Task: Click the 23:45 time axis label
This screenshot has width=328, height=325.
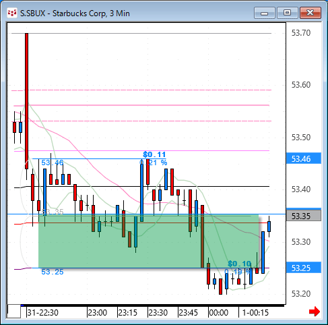Action: click(189, 312)
